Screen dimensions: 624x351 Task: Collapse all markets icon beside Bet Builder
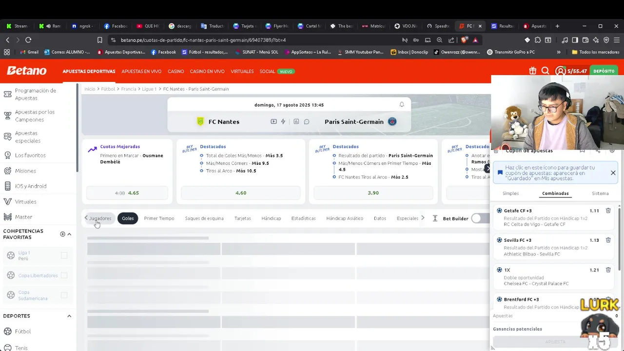coord(435,218)
